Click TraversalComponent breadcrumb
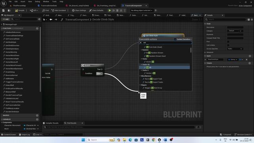Screen dimensions: 254x143 77,19
